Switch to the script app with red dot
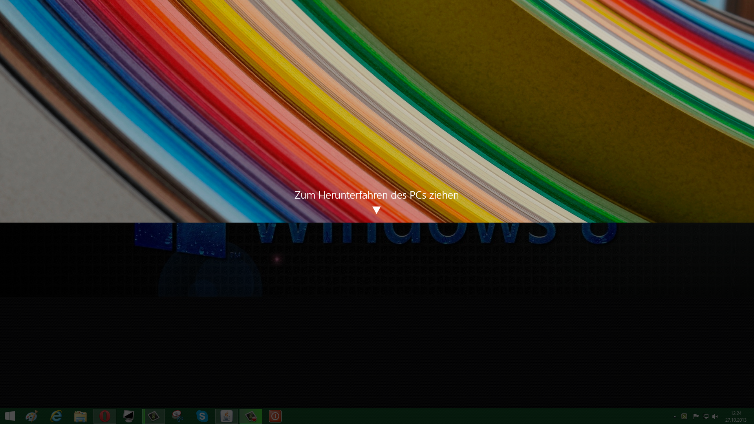The height and width of the screenshot is (424, 754). (x=251, y=416)
